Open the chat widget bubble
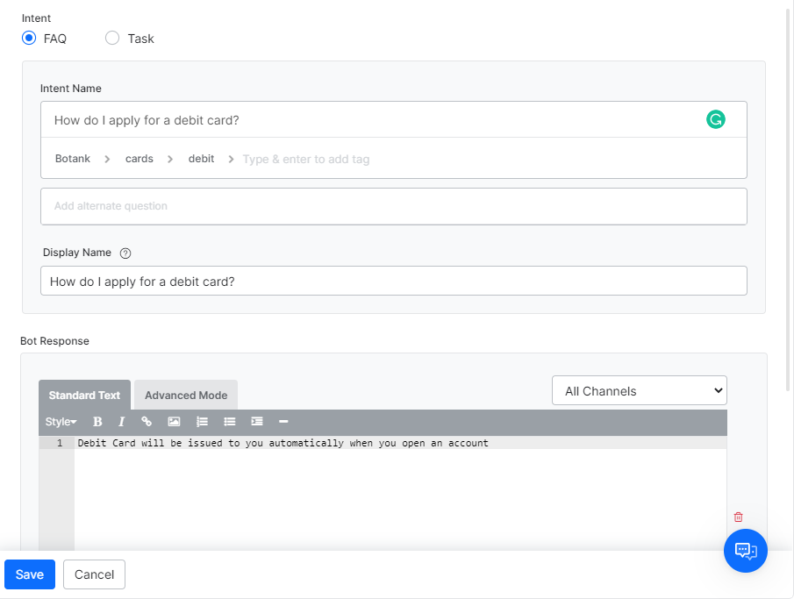794x599 pixels. [x=745, y=551]
